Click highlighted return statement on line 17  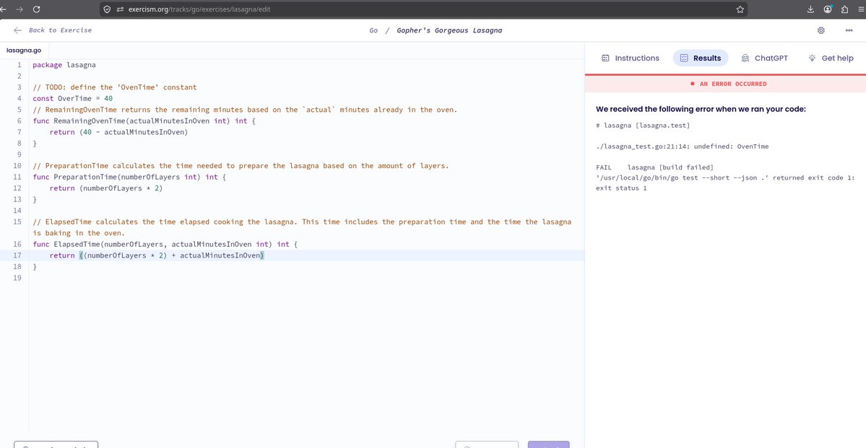(157, 255)
